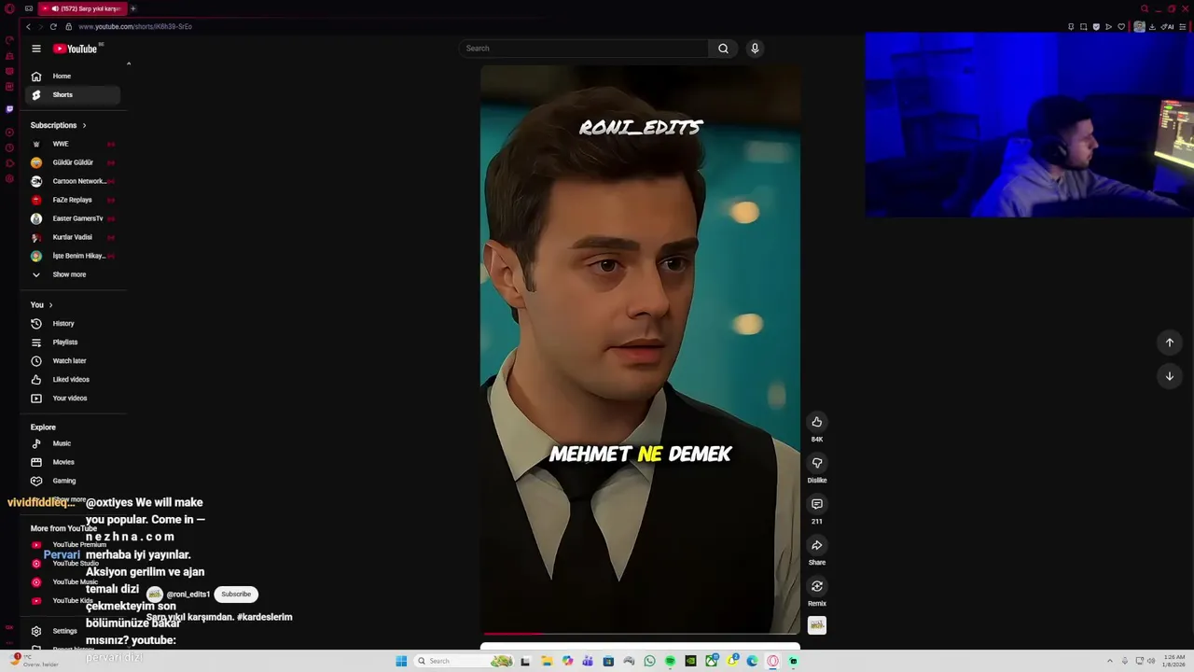Go to the YouTube logo home link

75,49
